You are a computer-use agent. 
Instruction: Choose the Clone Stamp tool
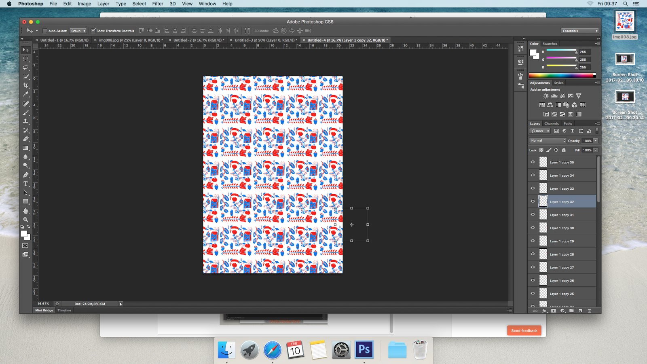[25, 121]
